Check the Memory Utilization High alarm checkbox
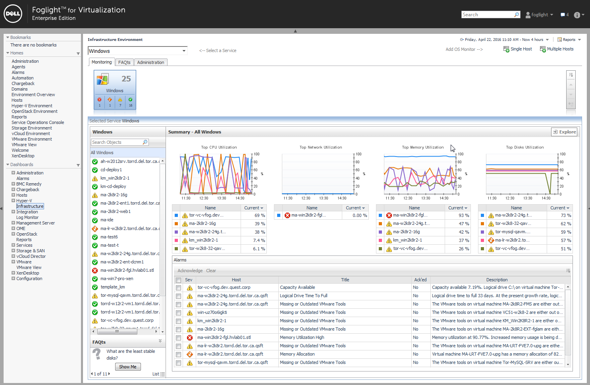The width and height of the screenshot is (590, 385). pyautogui.click(x=179, y=338)
